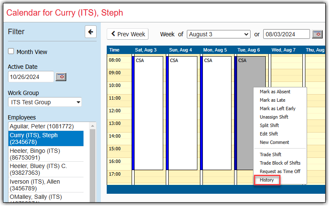Open the Active Date calendar picker icon
The image size is (329, 206).
(x=61, y=77)
